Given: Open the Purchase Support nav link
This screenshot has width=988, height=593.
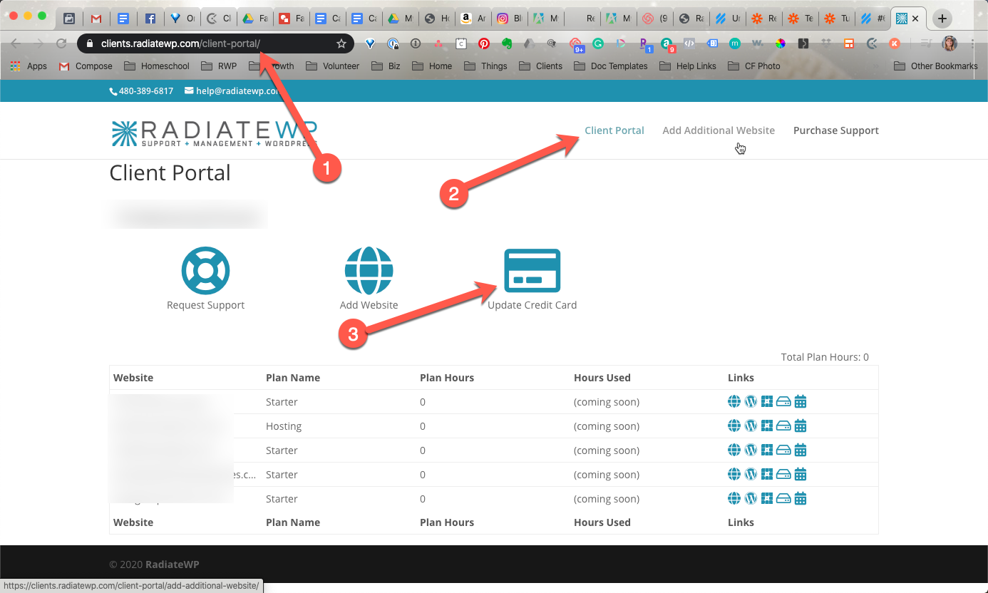Looking at the screenshot, I should point(836,130).
